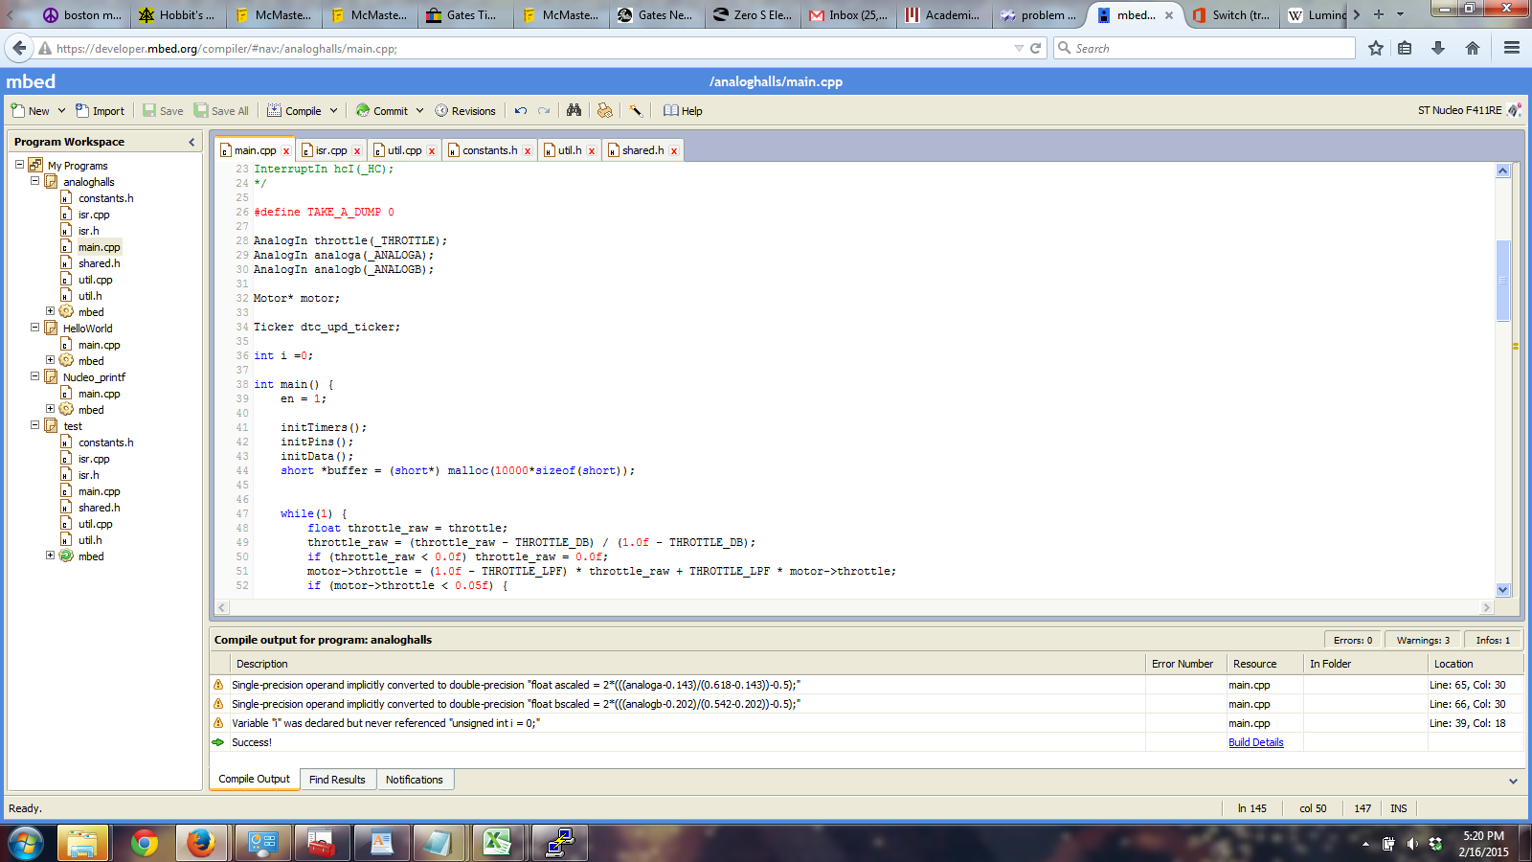Close the util.h editor tab

click(x=592, y=151)
